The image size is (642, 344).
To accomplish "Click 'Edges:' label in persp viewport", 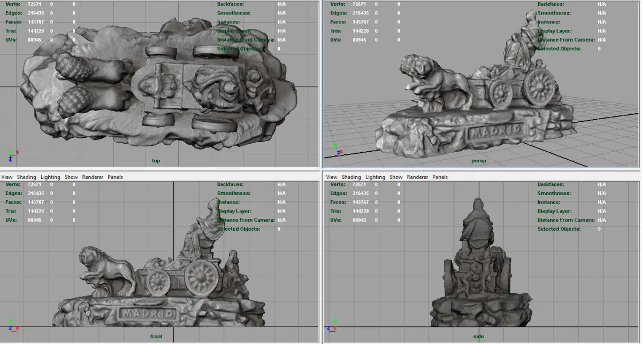I will pos(339,13).
